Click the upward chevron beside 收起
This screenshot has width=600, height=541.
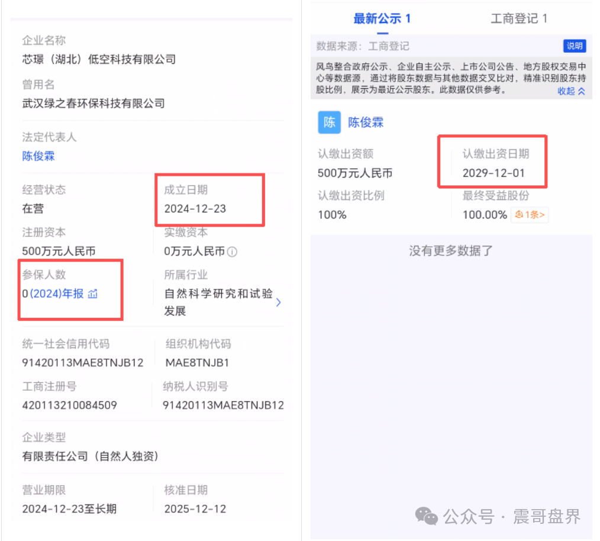click(x=580, y=91)
